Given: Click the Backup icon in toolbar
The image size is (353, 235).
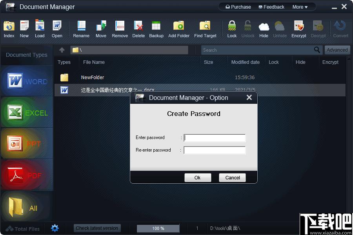Looking at the screenshot, I should pyautogui.click(x=156, y=26).
